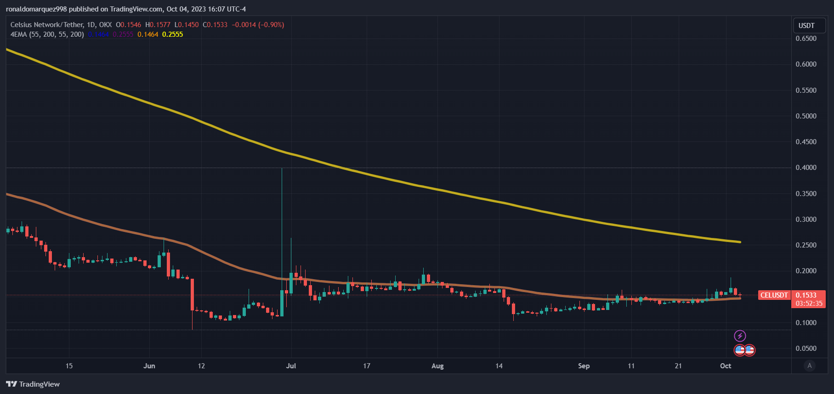
Task: Click the 0.5000 price axis label
Action: [x=806, y=116]
